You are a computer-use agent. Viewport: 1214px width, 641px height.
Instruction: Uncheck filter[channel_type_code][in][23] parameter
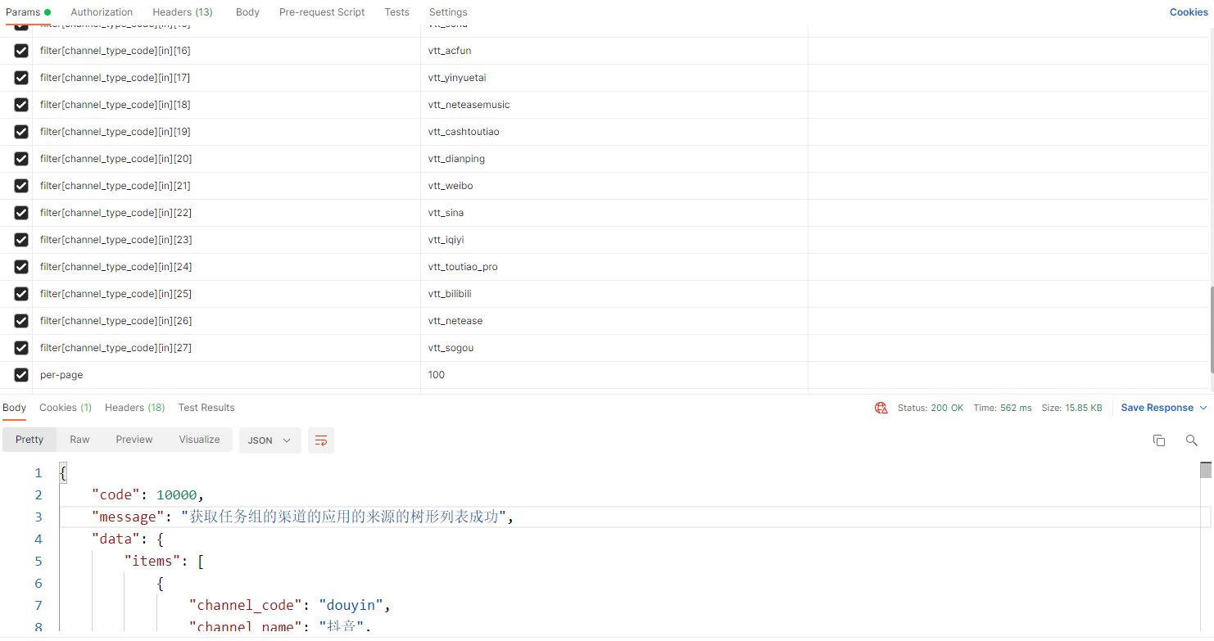(x=21, y=240)
